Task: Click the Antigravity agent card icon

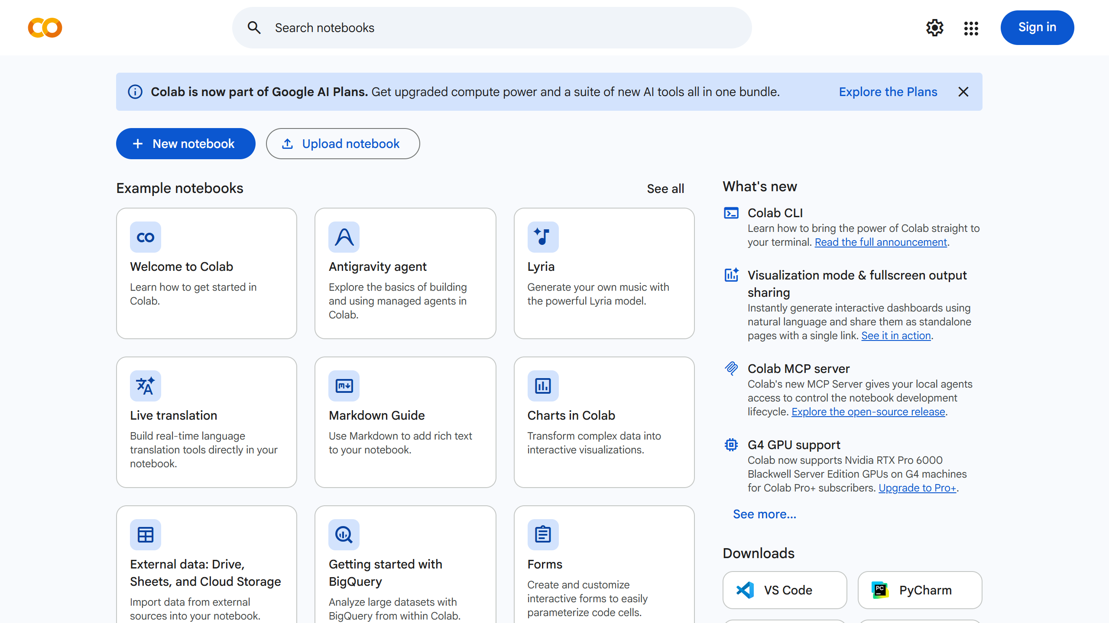Action: pyautogui.click(x=344, y=237)
